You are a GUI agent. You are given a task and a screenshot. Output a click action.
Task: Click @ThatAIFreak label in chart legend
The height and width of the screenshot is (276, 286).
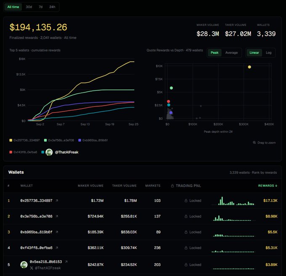66,152
